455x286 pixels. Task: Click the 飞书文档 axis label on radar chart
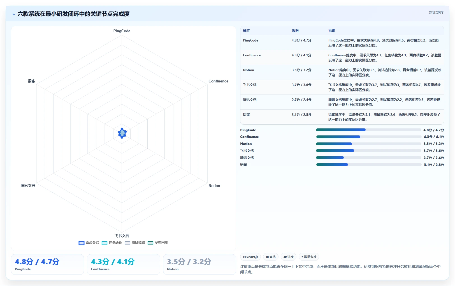(x=122, y=236)
